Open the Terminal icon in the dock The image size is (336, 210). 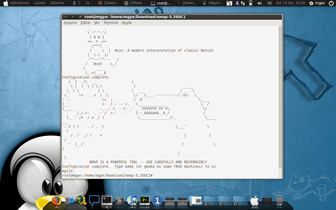[x=107, y=201]
